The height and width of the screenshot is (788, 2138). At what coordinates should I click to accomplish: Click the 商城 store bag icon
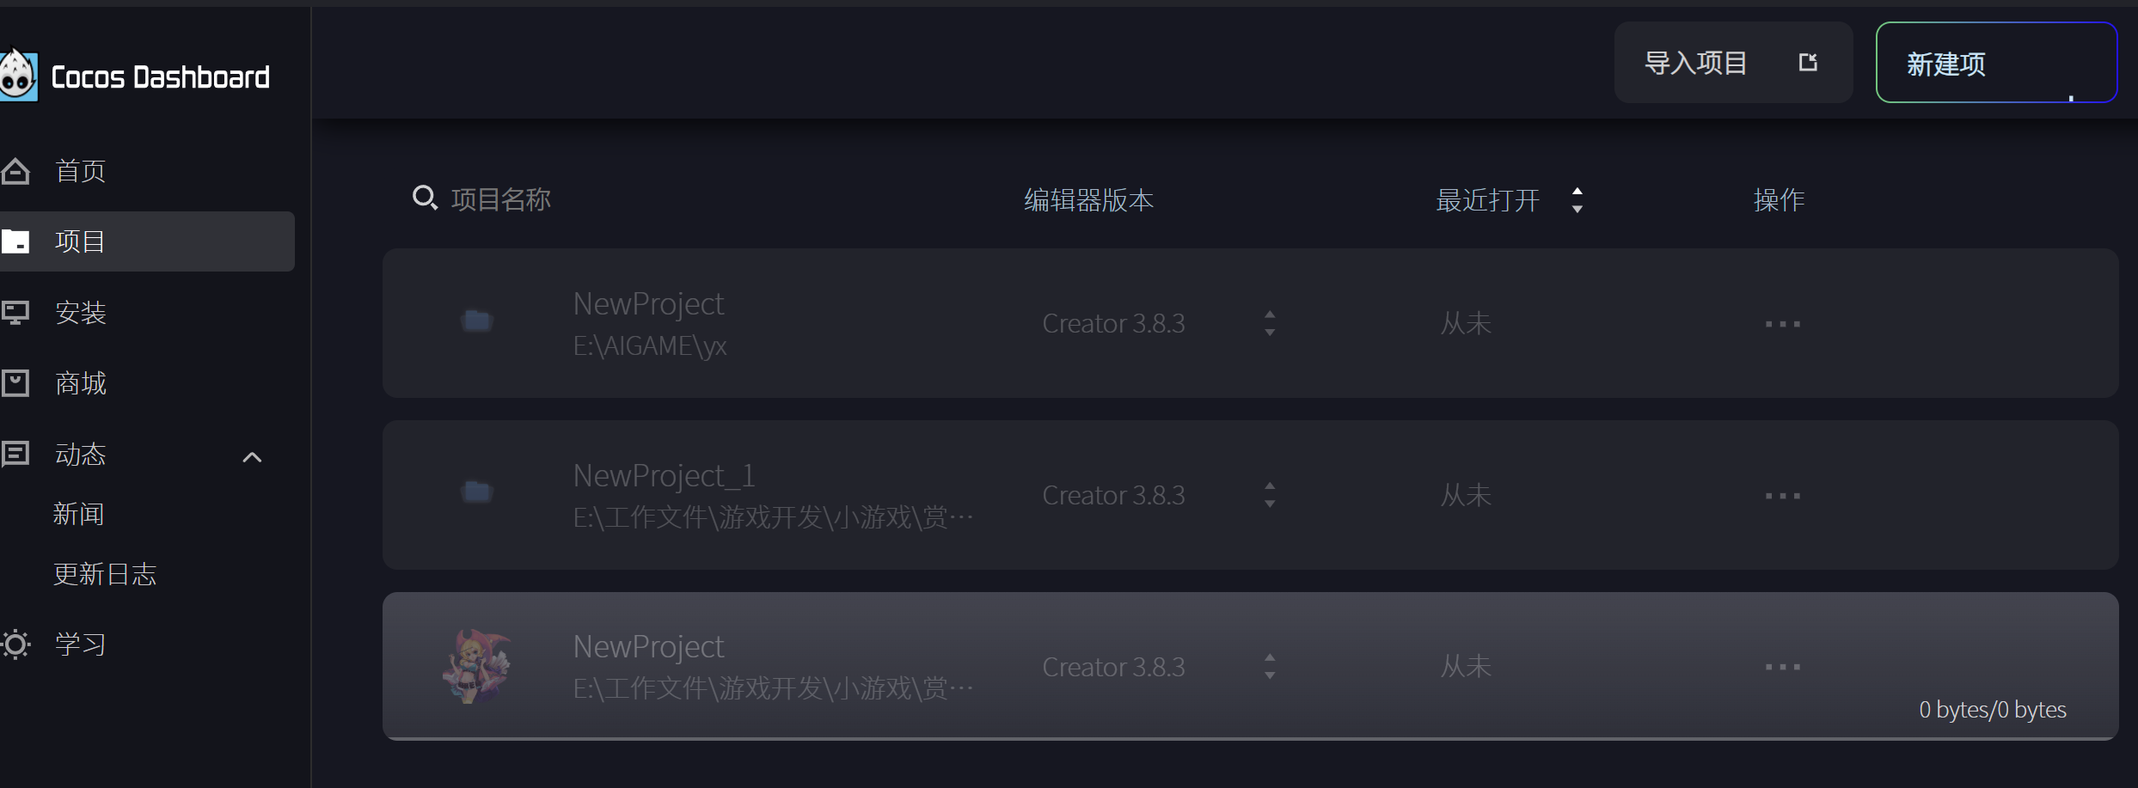tap(15, 383)
